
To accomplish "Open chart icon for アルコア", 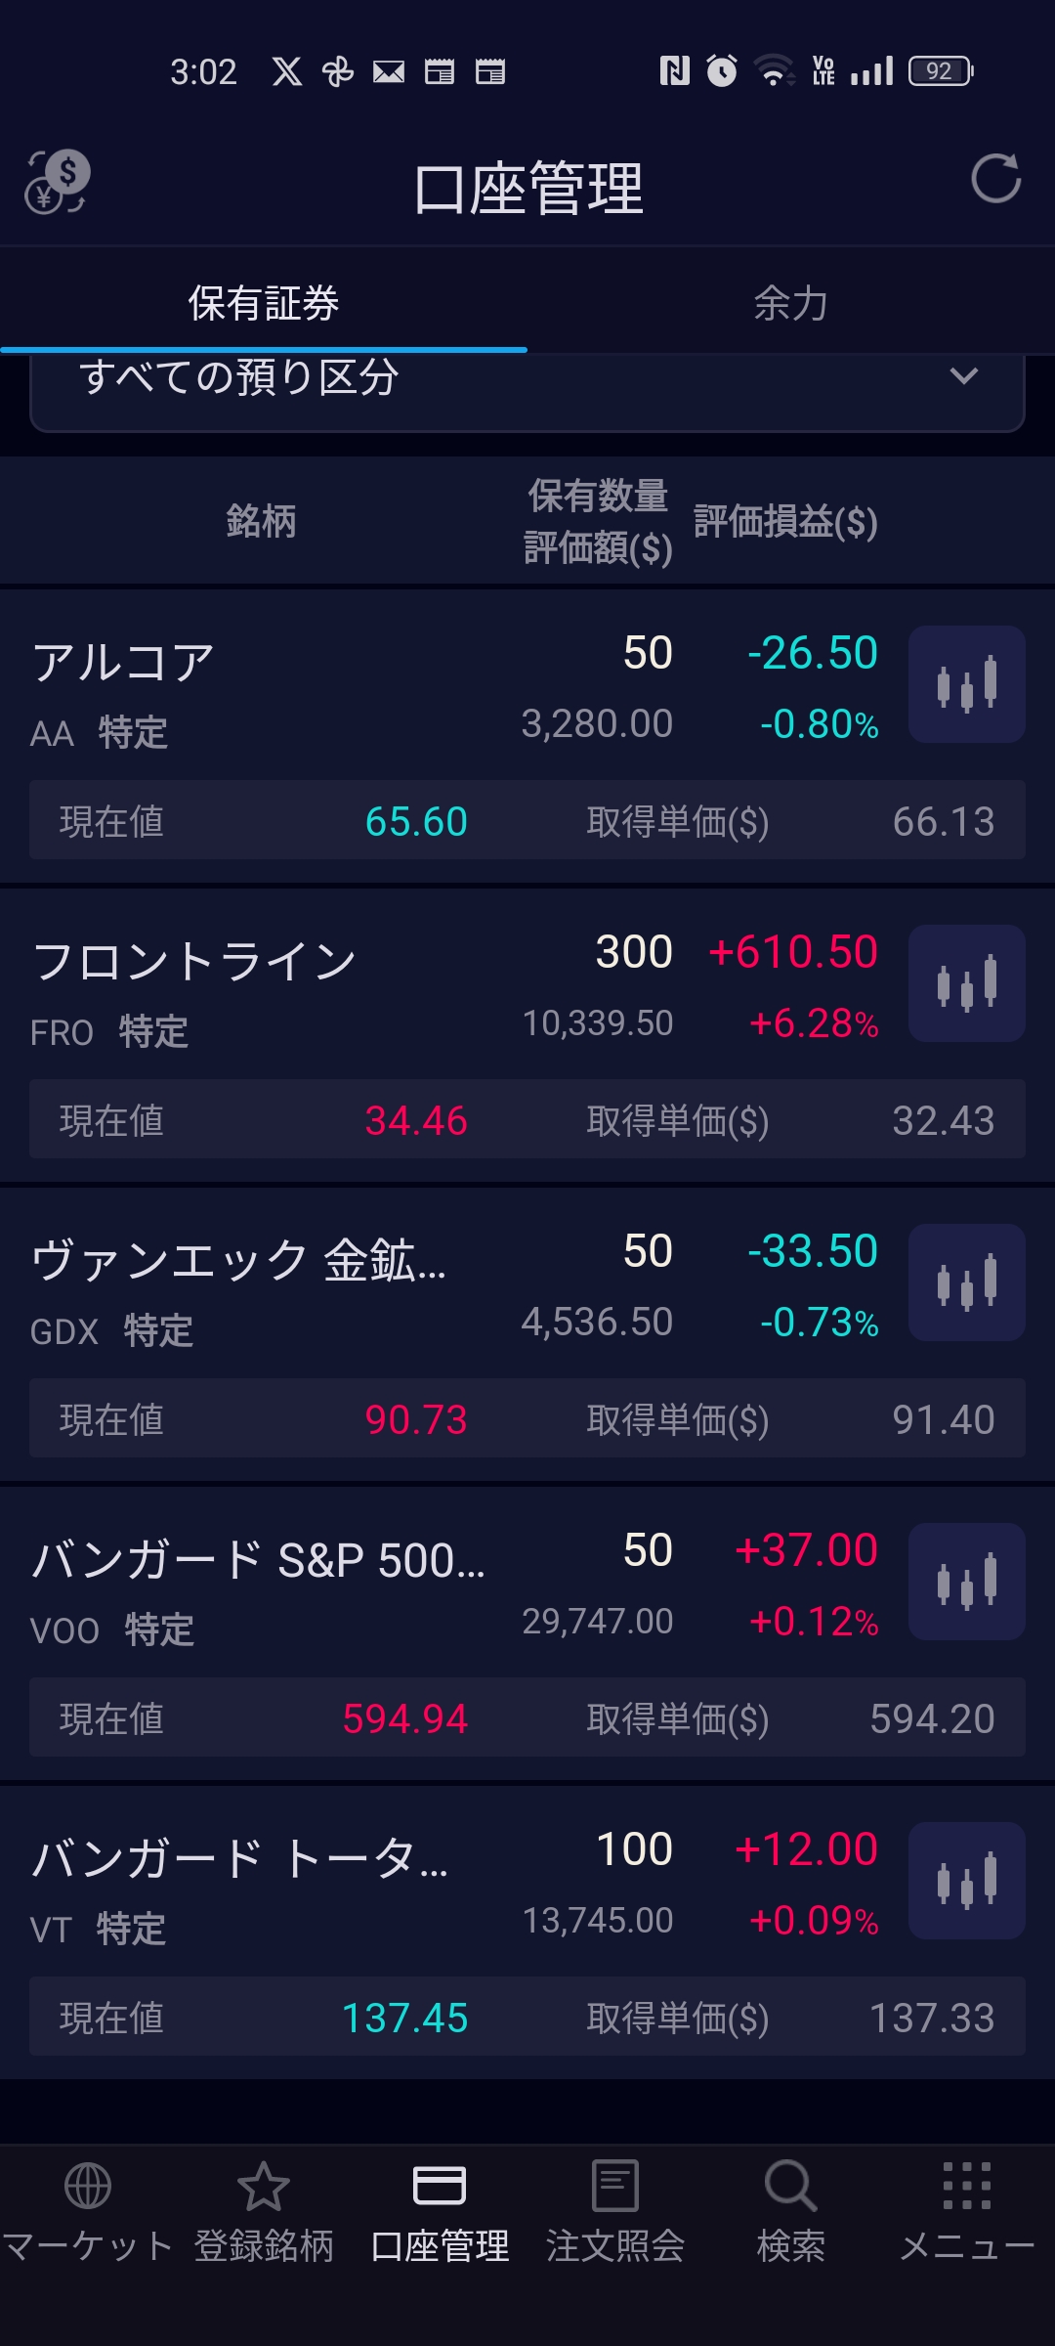I will [x=966, y=684].
